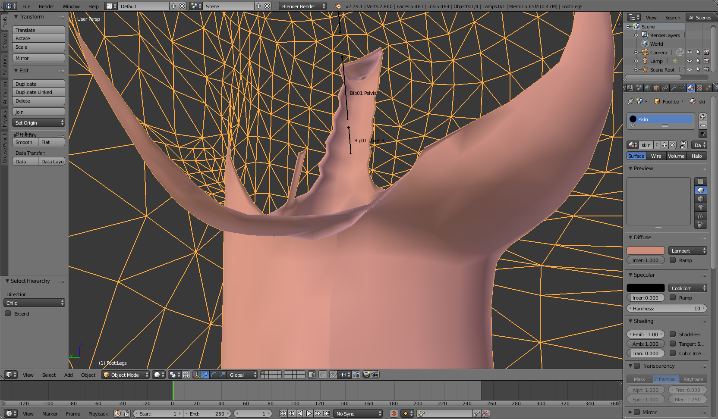Open the Material properties tab icon

691,88
